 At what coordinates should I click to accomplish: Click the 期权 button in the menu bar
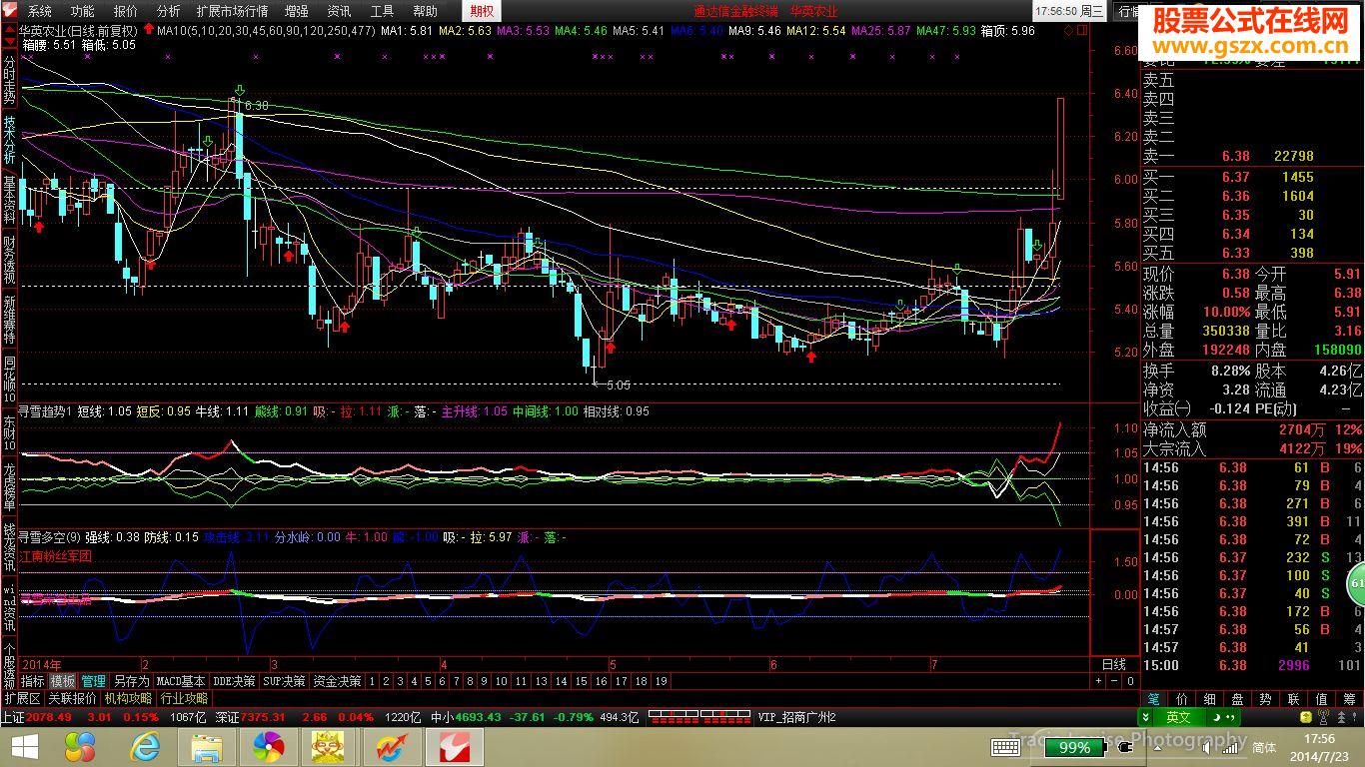482,11
